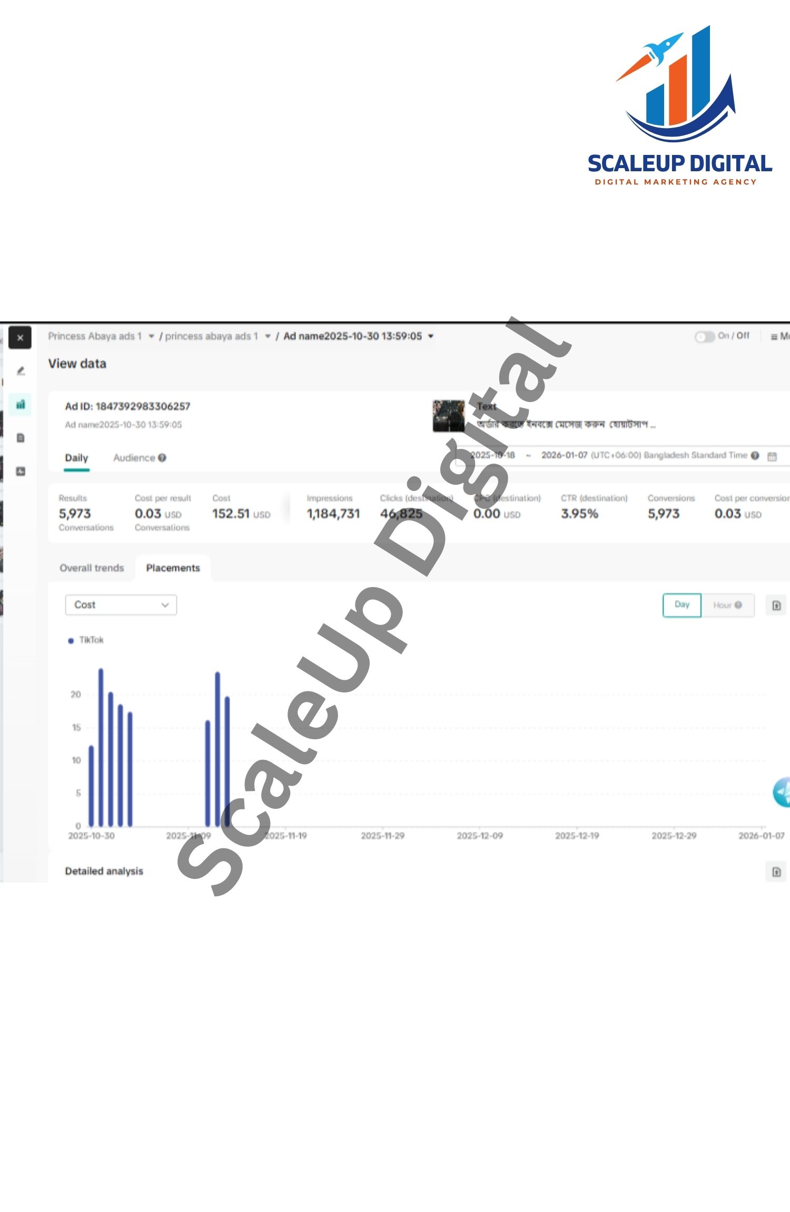This screenshot has width=790, height=1212.
Task: Click the export icon beside Hour button
Action: 776,605
